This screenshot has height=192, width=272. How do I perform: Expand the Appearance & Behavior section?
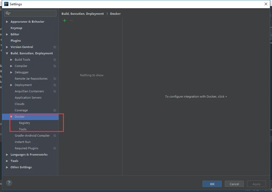pos(7,22)
